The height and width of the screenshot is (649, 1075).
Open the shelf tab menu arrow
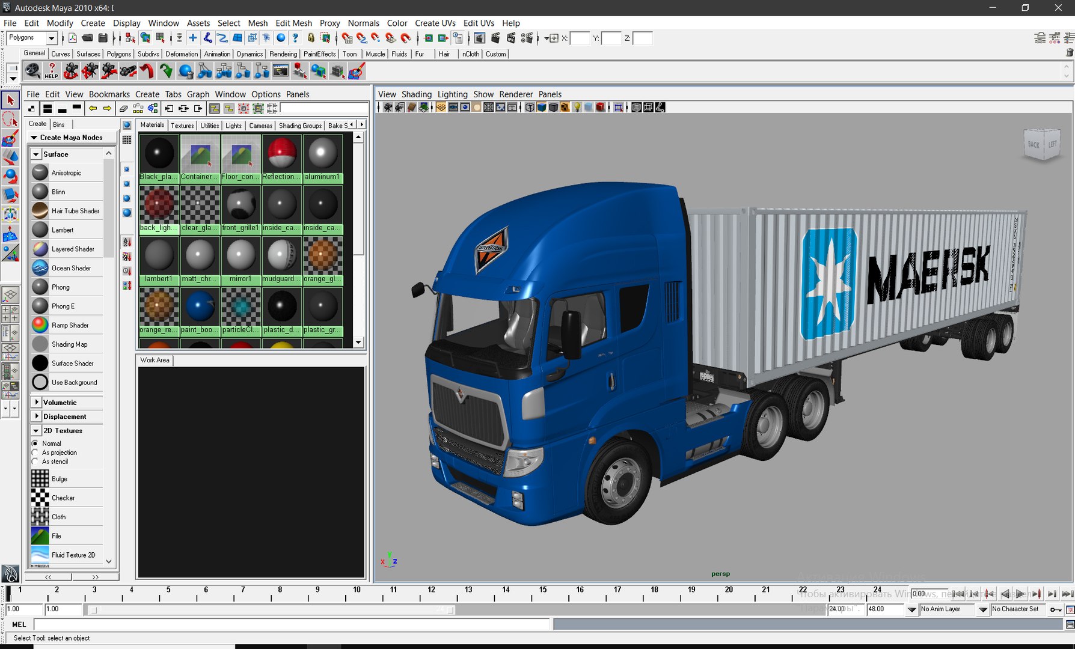coord(13,78)
